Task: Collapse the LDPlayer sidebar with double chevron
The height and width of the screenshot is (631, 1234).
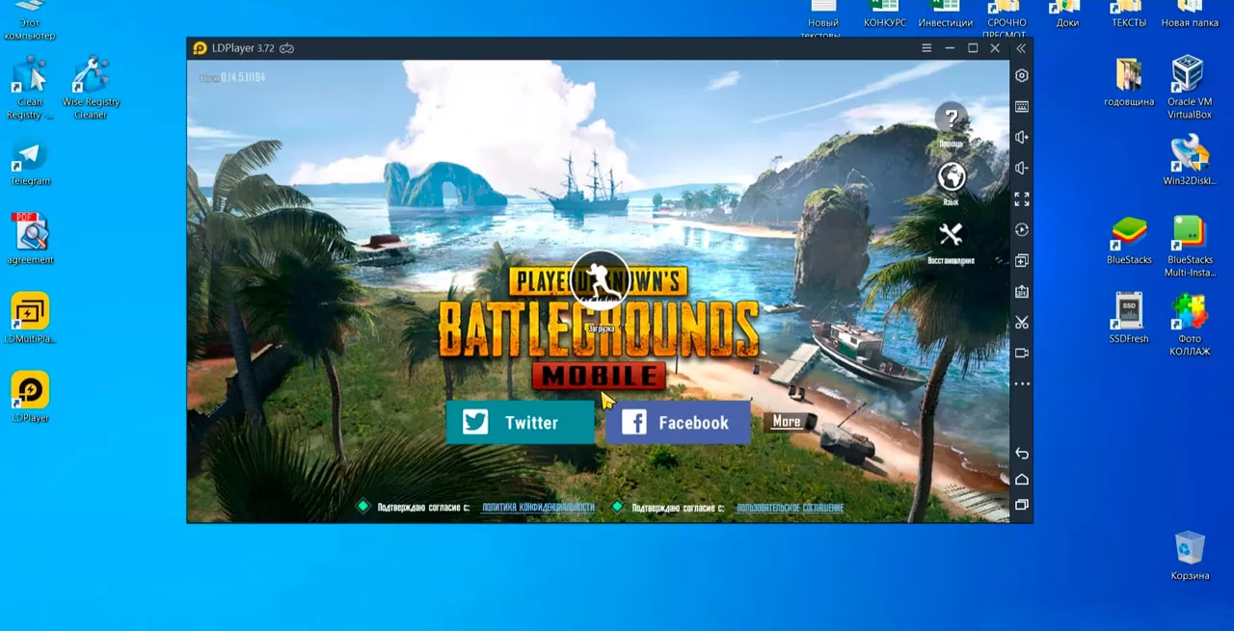Action: (1021, 48)
